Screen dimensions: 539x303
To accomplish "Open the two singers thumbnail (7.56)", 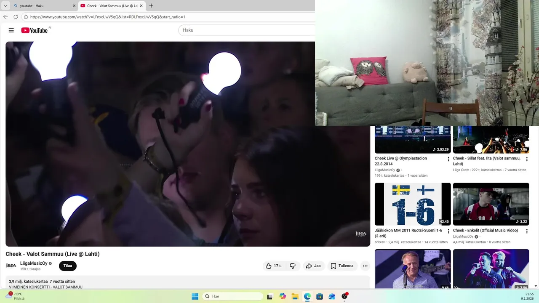I will click(x=491, y=269).
